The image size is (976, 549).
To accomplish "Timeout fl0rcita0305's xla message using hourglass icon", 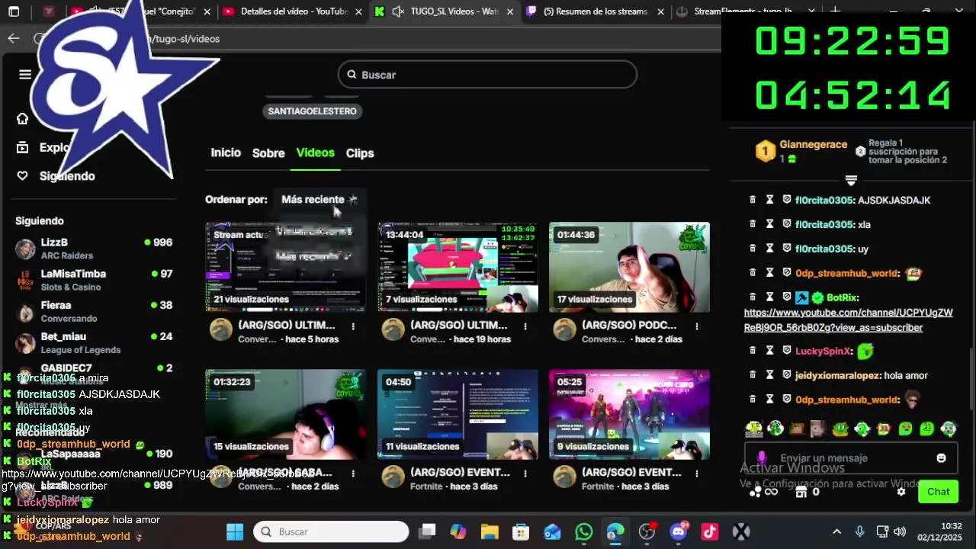I will coord(770,224).
